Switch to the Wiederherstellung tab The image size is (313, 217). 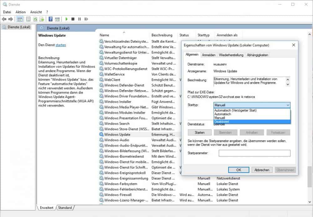[231, 55]
